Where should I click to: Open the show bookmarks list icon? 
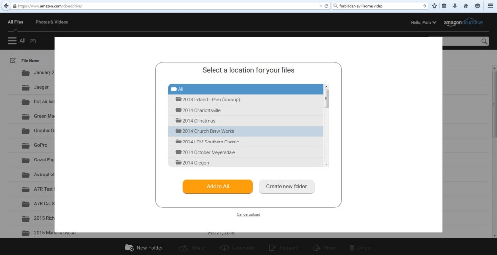(x=445, y=6)
